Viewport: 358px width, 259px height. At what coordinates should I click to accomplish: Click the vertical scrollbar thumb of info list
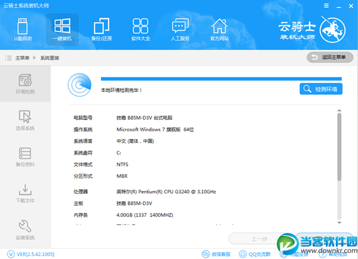pos(340,147)
